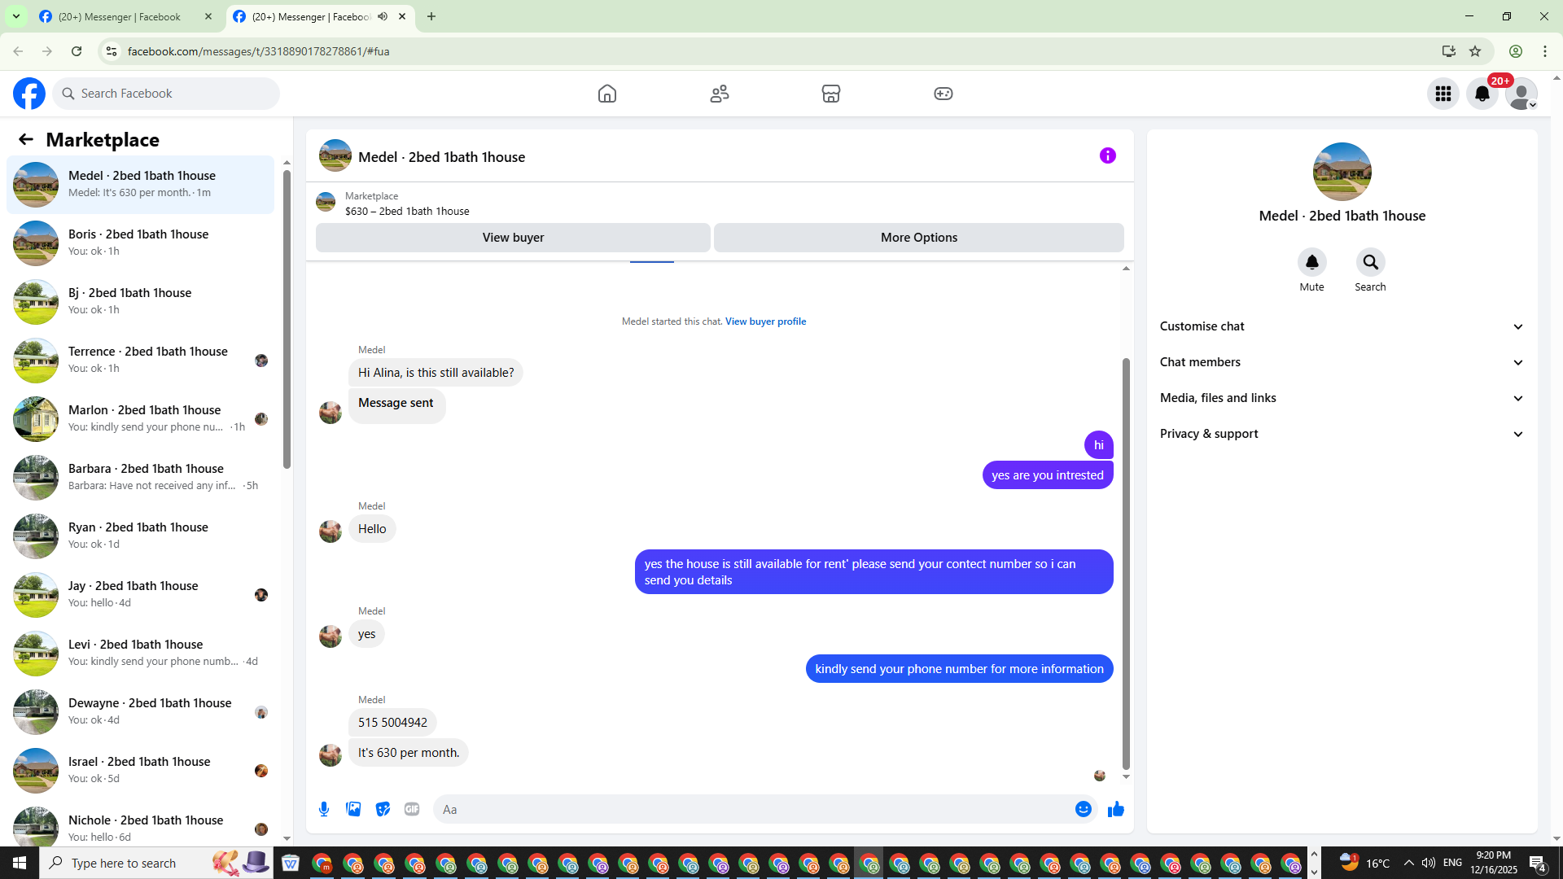Image resolution: width=1563 pixels, height=879 pixels.
Task: Open Chrome menu three dots
Action: click(1545, 51)
